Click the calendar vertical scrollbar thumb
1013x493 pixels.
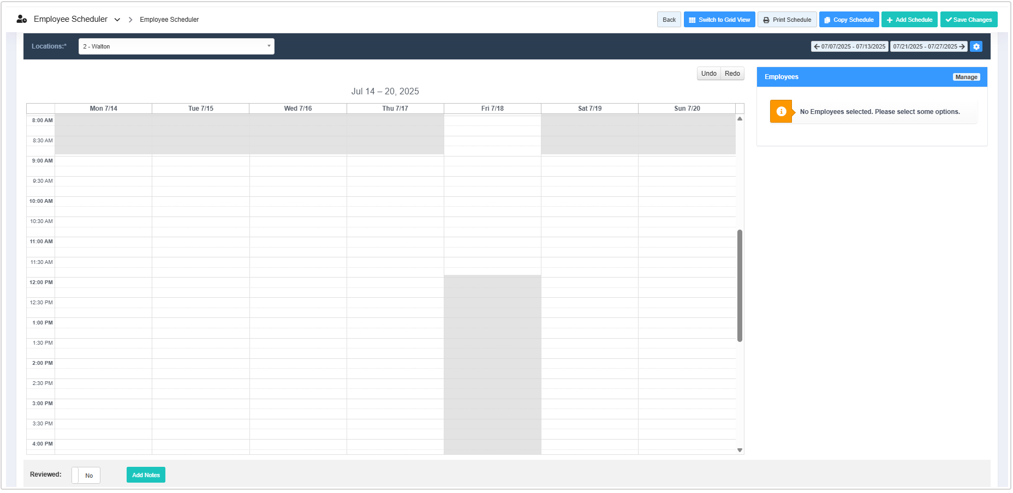(x=740, y=286)
